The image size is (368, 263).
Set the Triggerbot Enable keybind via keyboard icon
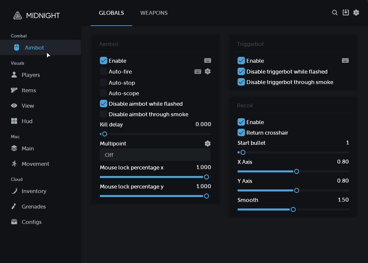tap(345, 60)
